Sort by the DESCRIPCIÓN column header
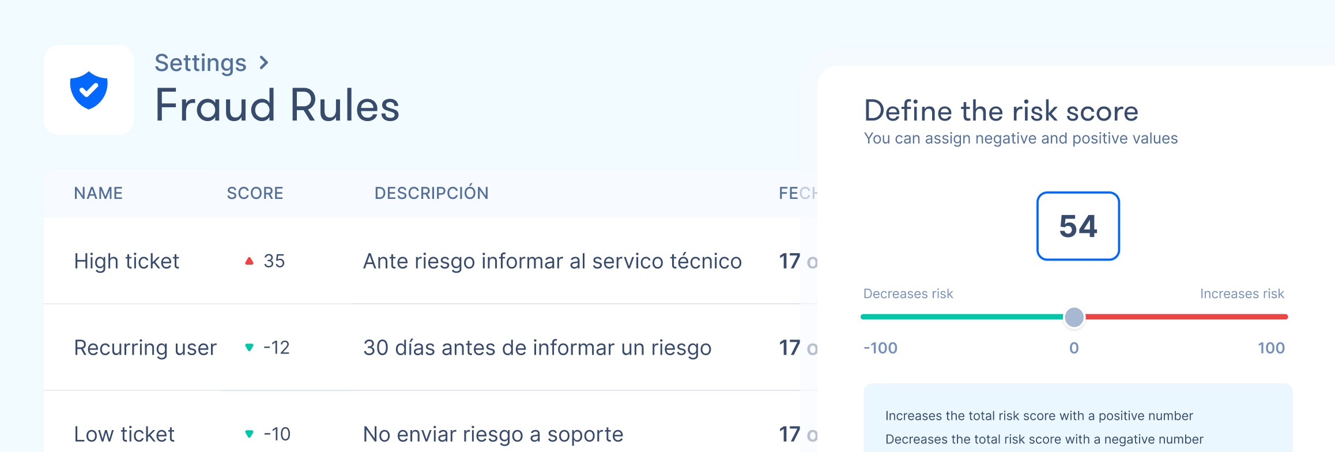Screen dimensions: 1335x452 pos(432,193)
